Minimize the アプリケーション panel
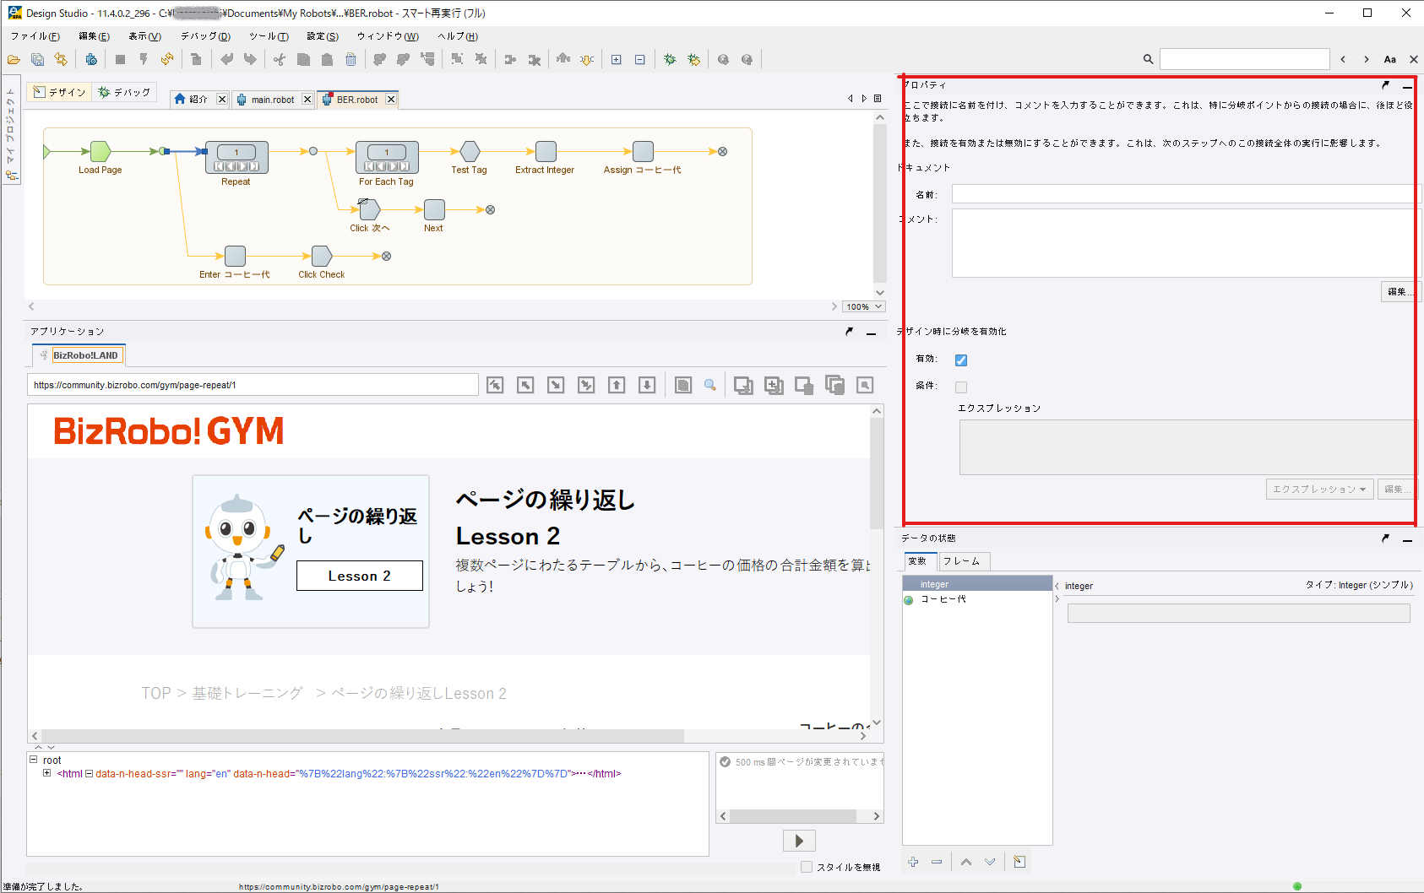 click(x=871, y=333)
